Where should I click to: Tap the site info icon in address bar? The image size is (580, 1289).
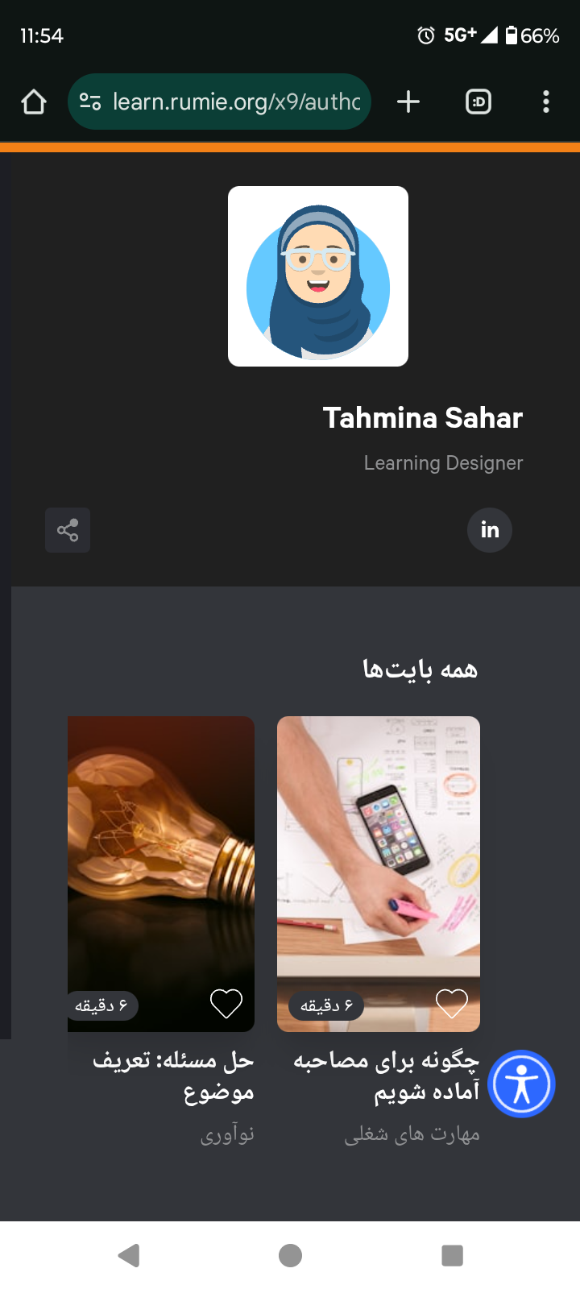[90, 102]
